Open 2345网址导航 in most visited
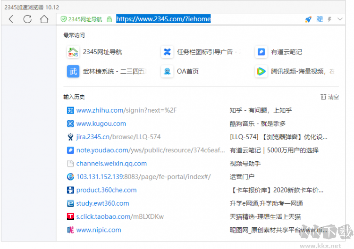Screen dimensions: 354x249 click(x=102, y=52)
